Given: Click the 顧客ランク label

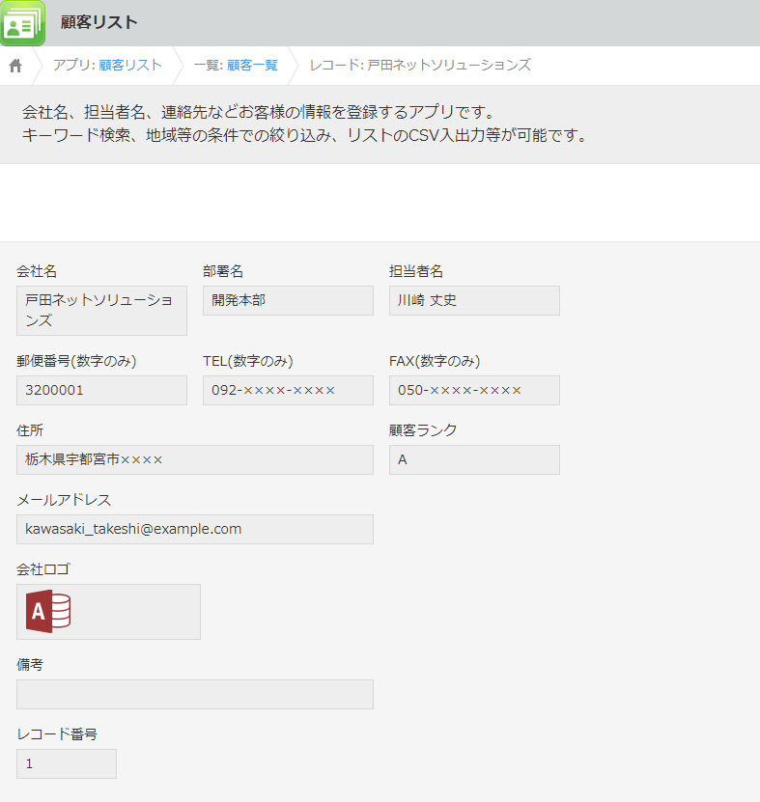Looking at the screenshot, I should 423,430.
